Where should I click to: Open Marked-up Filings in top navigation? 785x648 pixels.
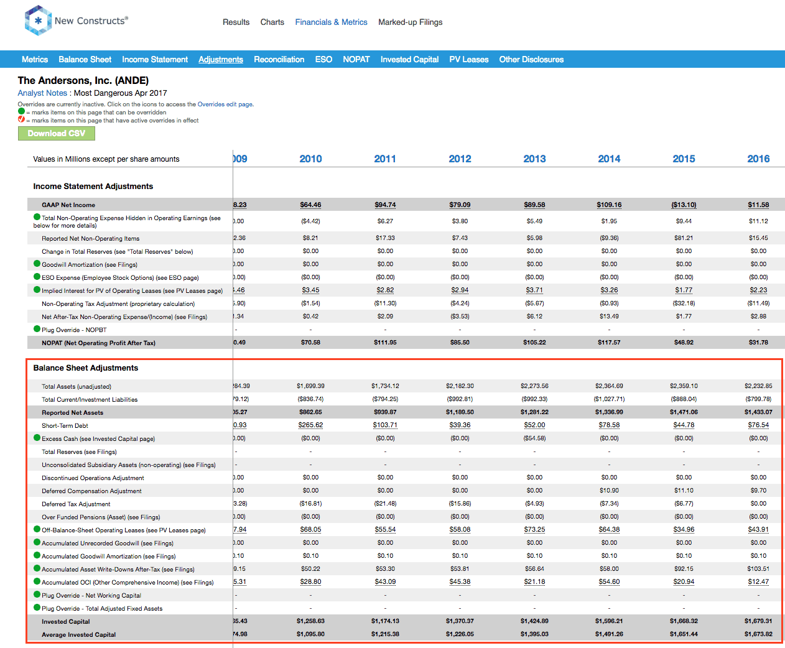[x=411, y=22]
